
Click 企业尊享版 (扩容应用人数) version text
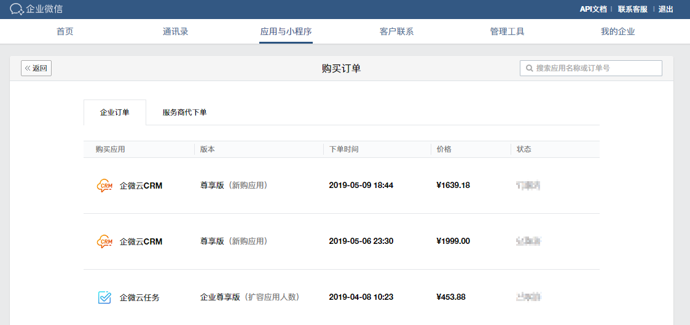pyautogui.click(x=250, y=297)
